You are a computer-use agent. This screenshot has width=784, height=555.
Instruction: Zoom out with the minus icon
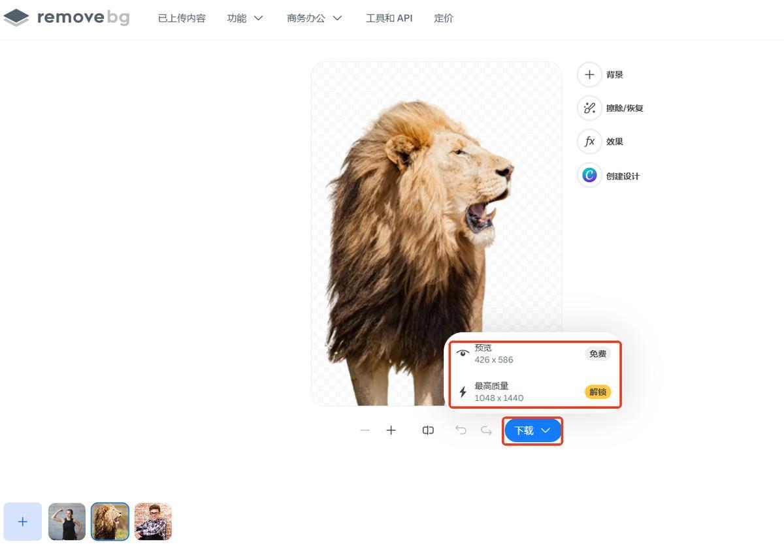coord(365,430)
